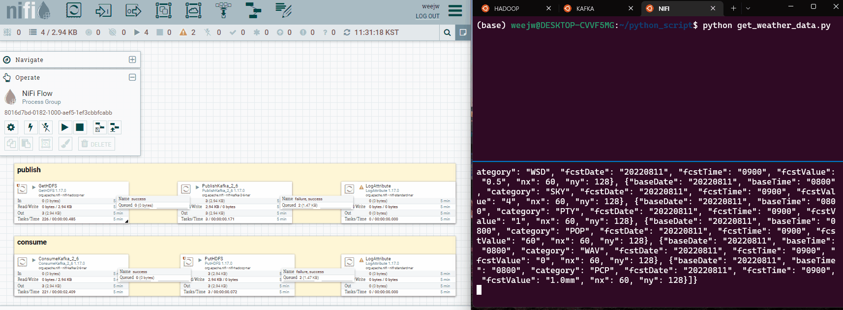Select the Funnel toolbar icon
Screen dimensions: 843x310
[x=223, y=10]
